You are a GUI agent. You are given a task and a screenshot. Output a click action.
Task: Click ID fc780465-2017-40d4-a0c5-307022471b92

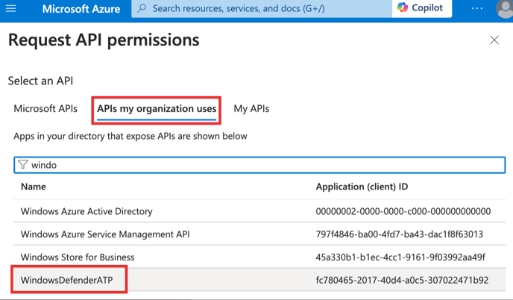[402, 280]
